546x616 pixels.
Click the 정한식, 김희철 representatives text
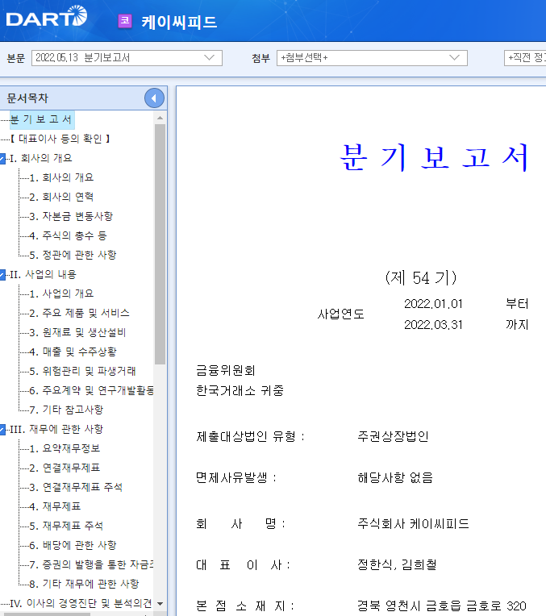[x=397, y=565]
